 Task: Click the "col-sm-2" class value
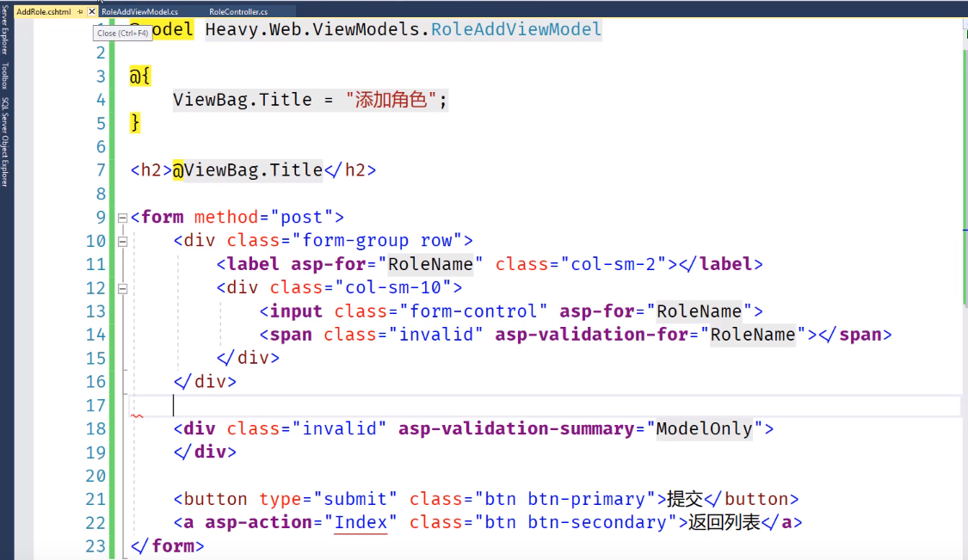613,264
